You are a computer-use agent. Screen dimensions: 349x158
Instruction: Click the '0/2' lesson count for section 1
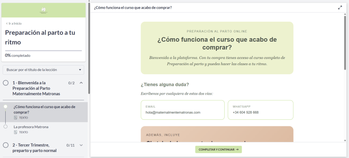tap(71, 83)
